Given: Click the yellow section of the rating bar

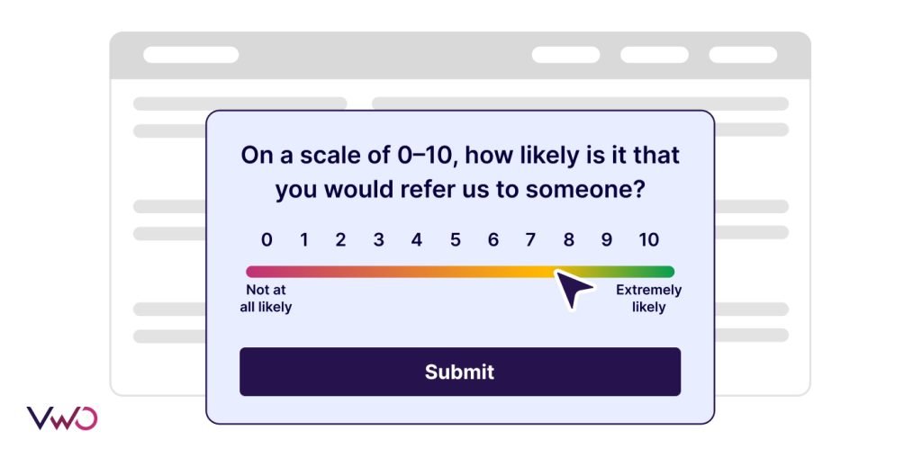Looking at the screenshot, I should pos(537,272).
